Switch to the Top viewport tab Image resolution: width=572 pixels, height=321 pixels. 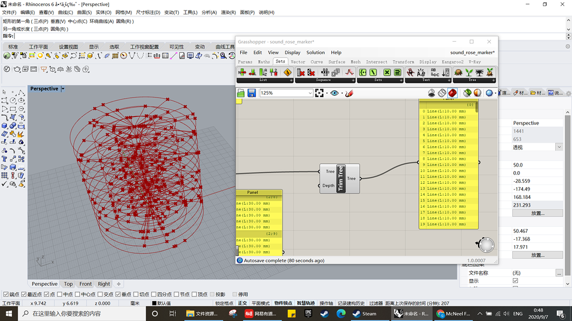pos(68,284)
